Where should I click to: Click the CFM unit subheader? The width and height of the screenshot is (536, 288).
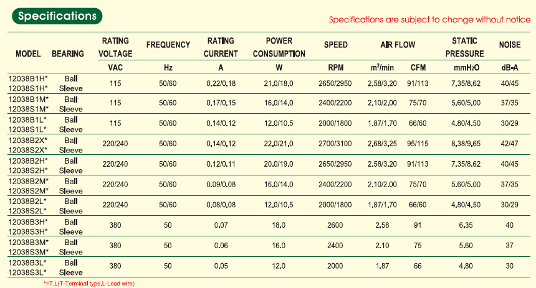point(418,67)
